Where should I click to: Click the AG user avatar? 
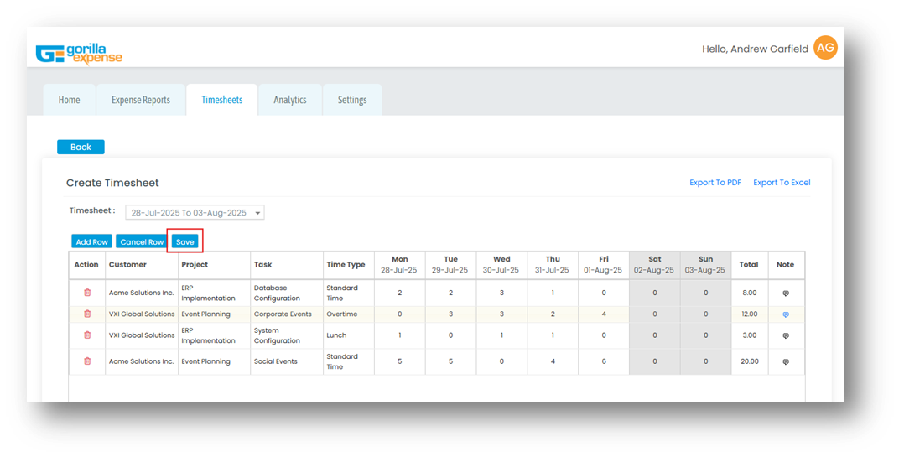825,48
